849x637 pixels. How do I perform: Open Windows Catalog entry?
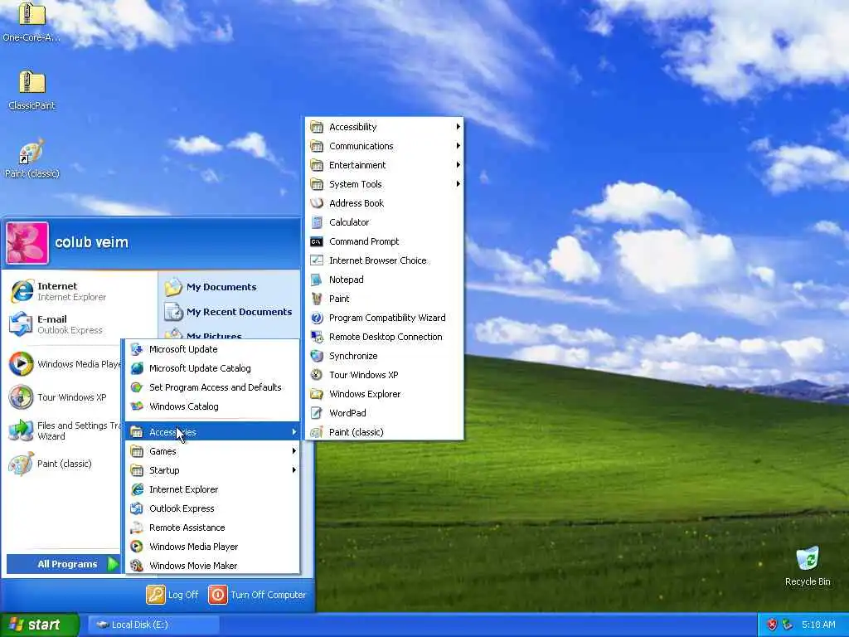click(212, 406)
